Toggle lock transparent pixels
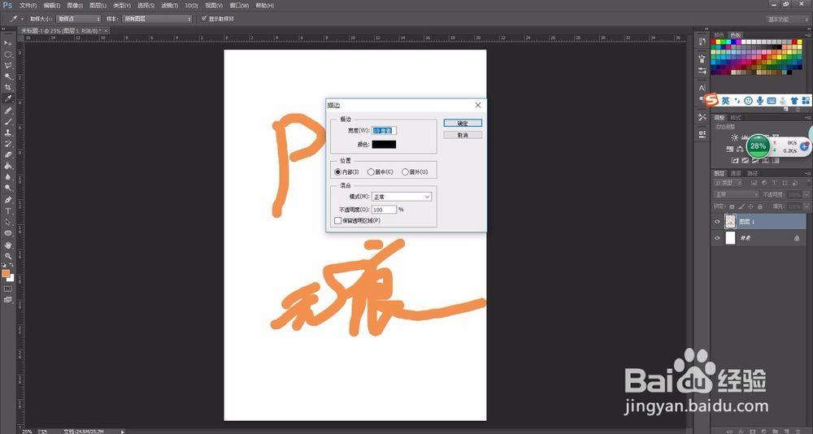The height and width of the screenshot is (434, 813). pyautogui.click(x=734, y=206)
